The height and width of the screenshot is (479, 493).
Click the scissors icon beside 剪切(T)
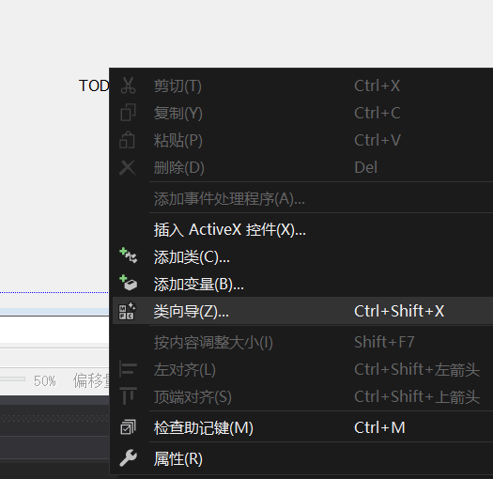point(128,85)
